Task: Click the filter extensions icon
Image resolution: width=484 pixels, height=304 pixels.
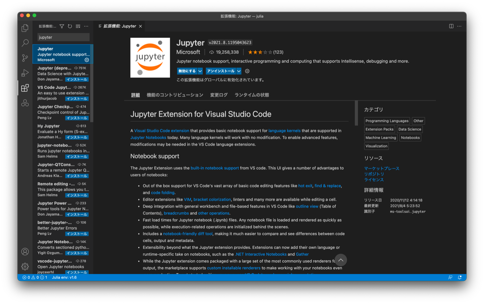Action: pos(62,26)
